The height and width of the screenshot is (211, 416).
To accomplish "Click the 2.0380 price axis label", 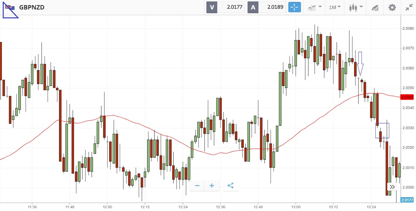I will click(408, 28).
